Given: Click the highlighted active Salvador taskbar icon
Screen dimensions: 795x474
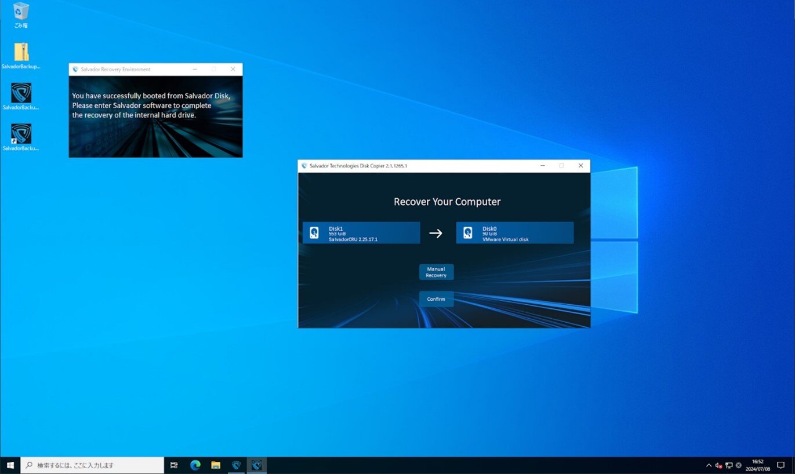Looking at the screenshot, I should click(x=257, y=465).
